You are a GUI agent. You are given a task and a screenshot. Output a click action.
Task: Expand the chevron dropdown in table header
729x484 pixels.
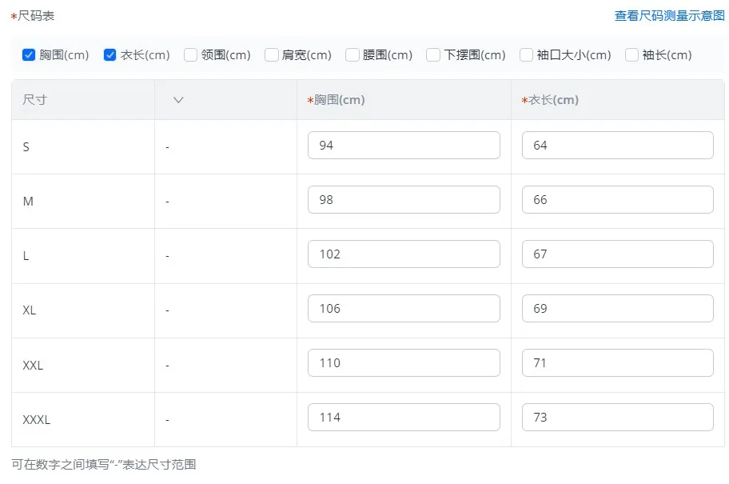tap(178, 100)
